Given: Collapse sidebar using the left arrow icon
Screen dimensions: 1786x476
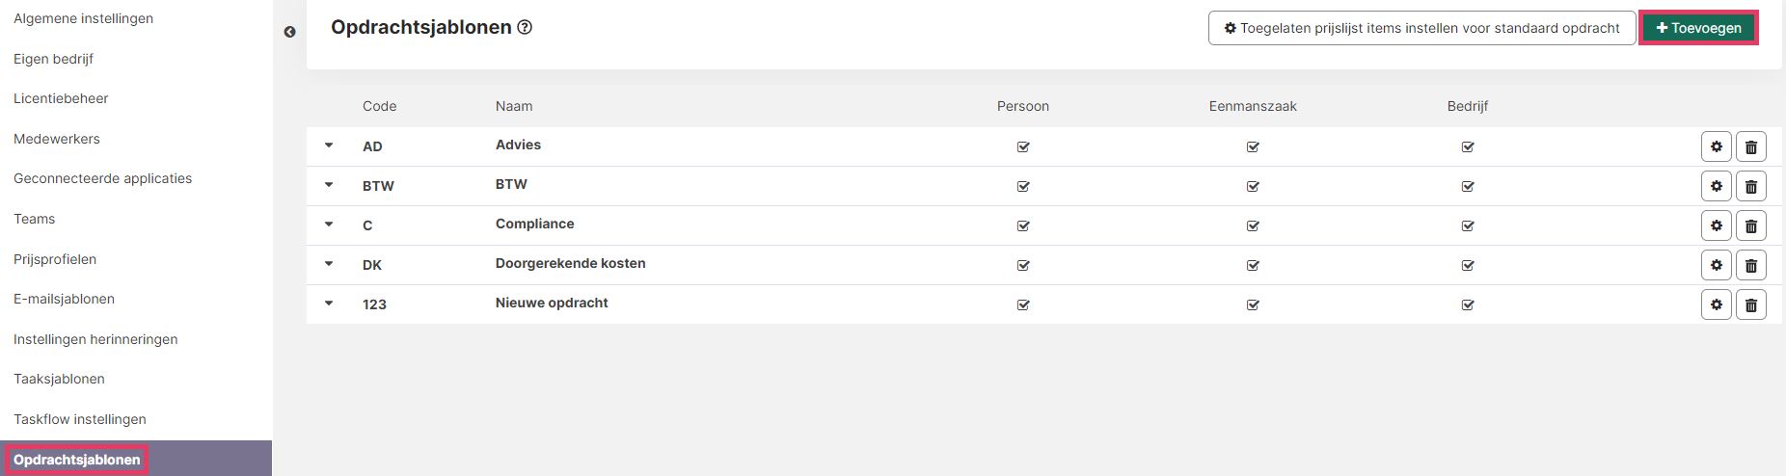Looking at the screenshot, I should tap(289, 32).
